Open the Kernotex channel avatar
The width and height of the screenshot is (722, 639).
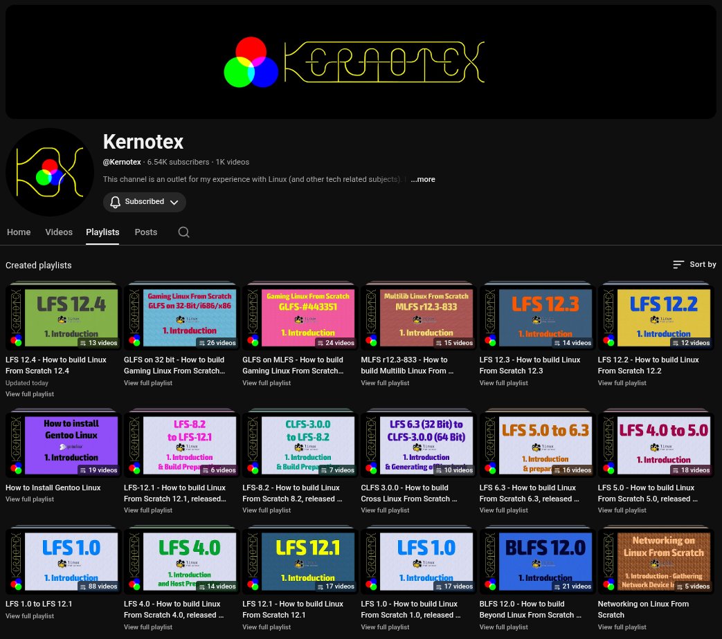click(x=49, y=172)
